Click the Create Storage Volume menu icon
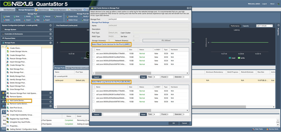 pos(8,51)
